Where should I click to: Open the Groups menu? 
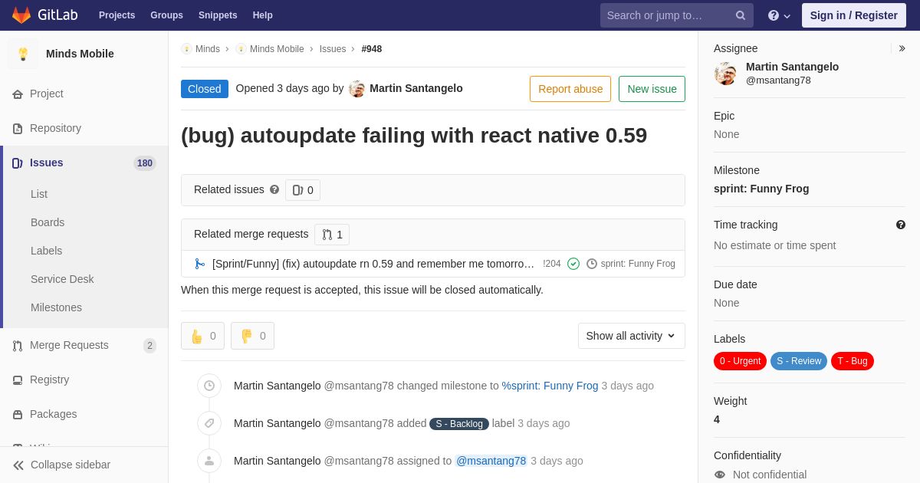pos(166,15)
